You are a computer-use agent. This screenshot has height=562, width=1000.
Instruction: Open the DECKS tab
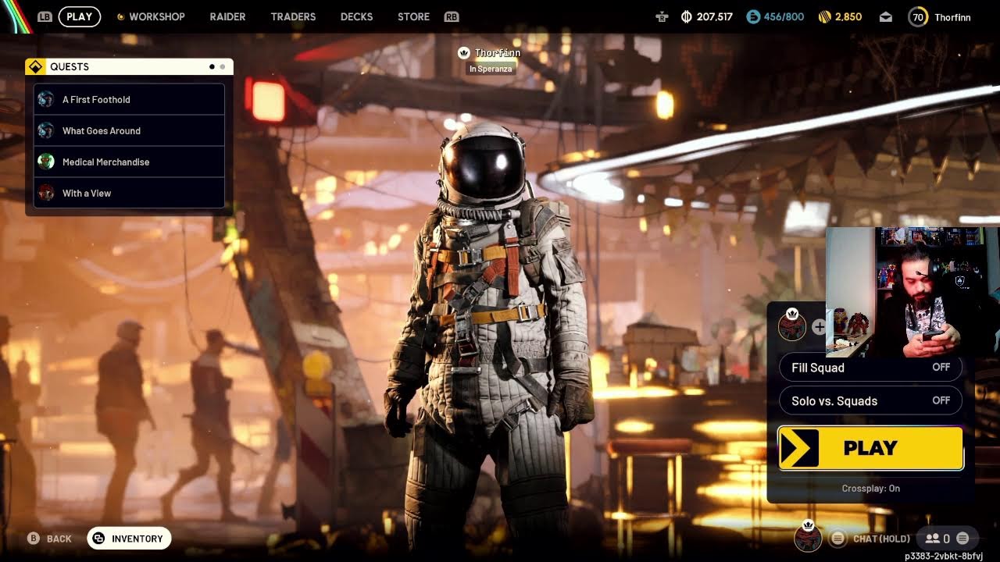[x=356, y=16]
